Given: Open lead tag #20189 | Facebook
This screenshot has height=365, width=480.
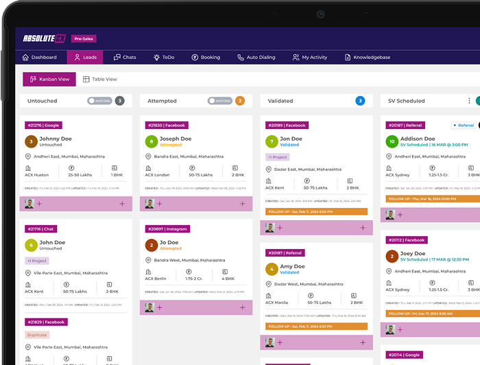Looking at the screenshot, I should pyautogui.click(x=287, y=126).
